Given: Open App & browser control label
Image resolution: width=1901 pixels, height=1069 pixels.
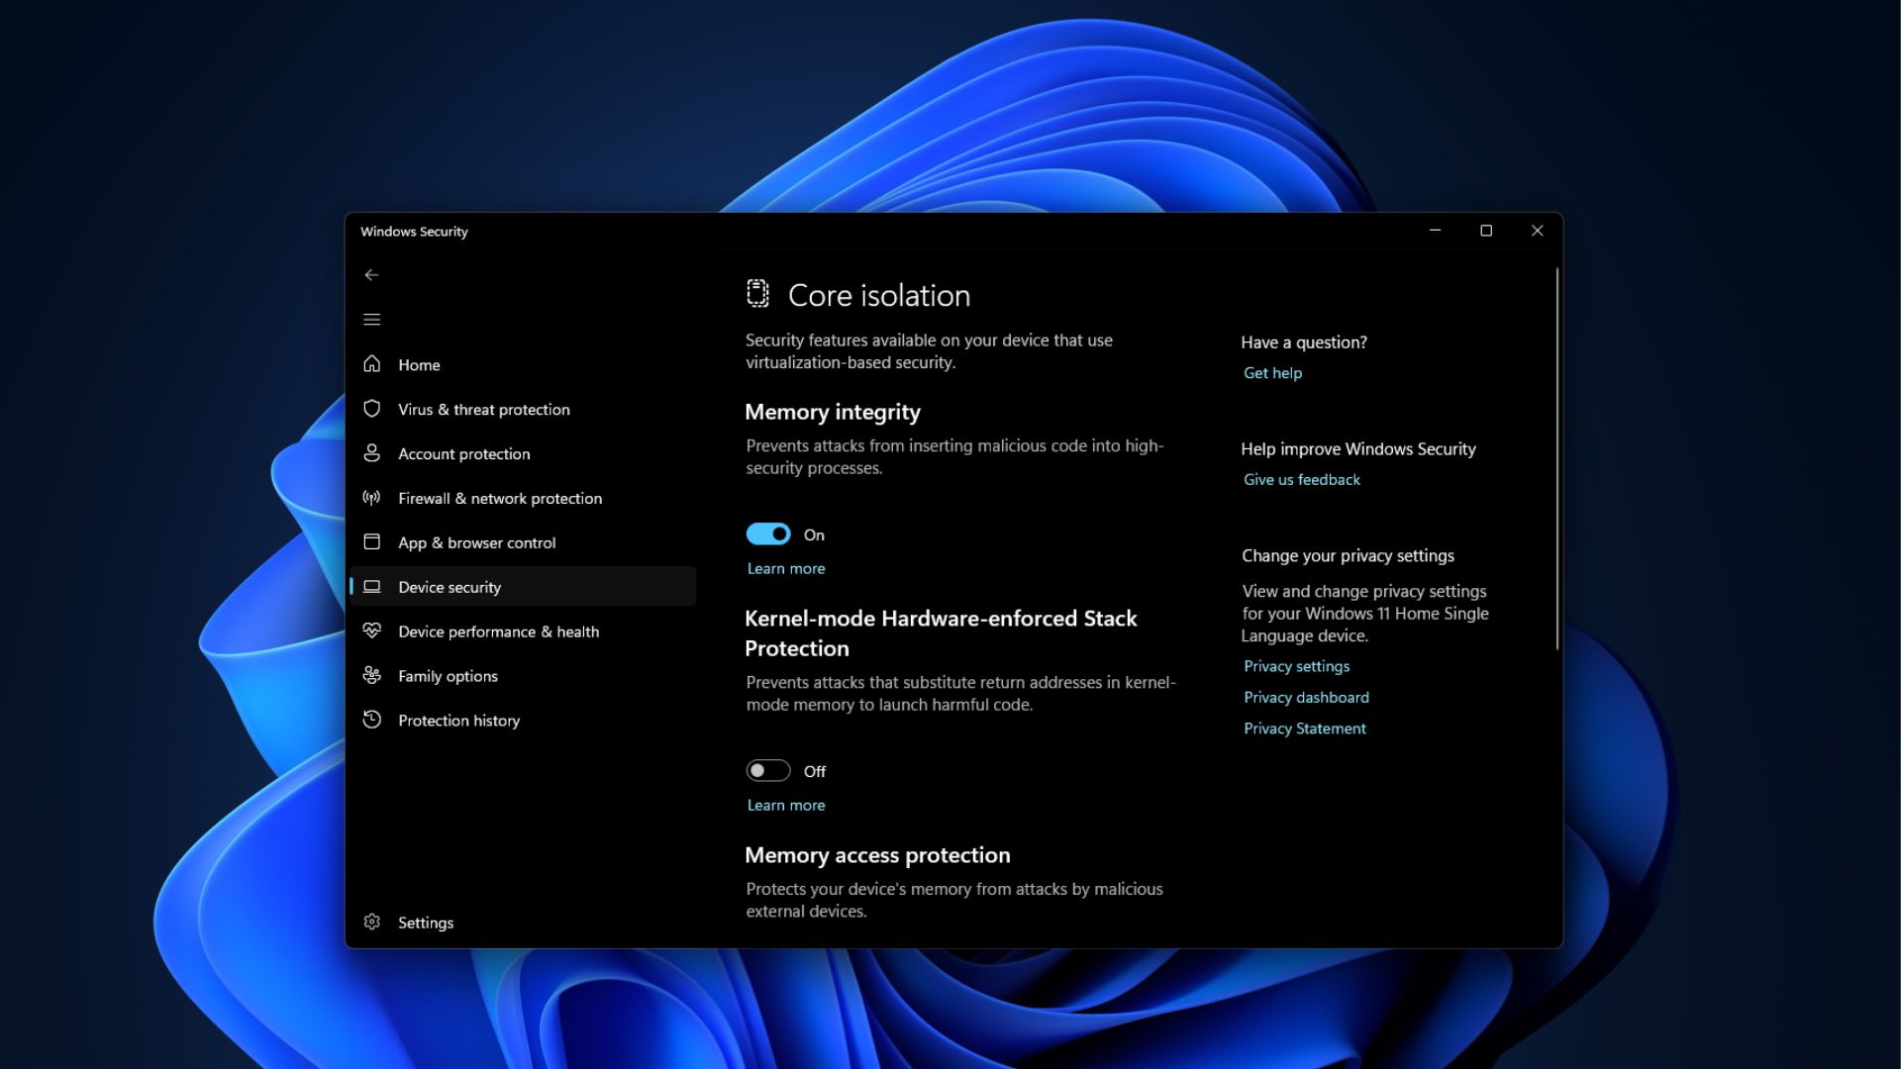Looking at the screenshot, I should [x=477, y=543].
